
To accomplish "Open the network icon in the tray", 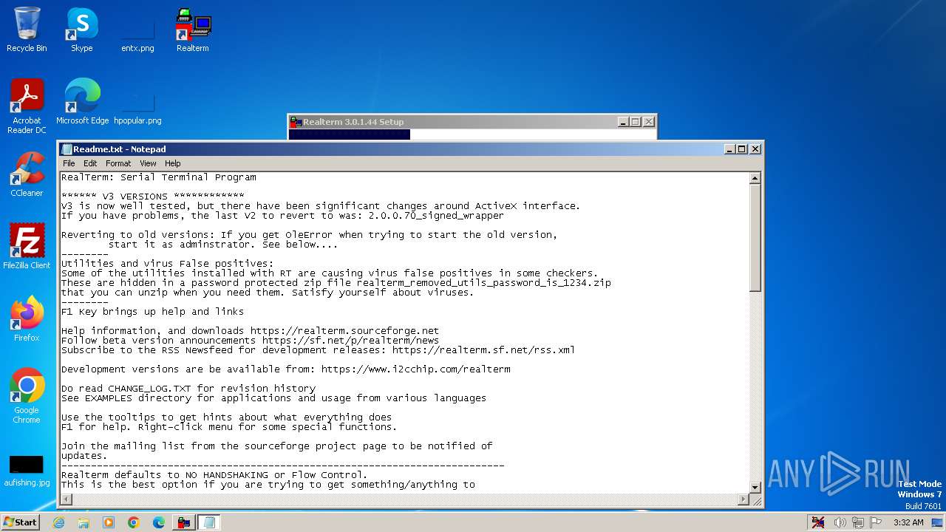I will tap(858, 522).
